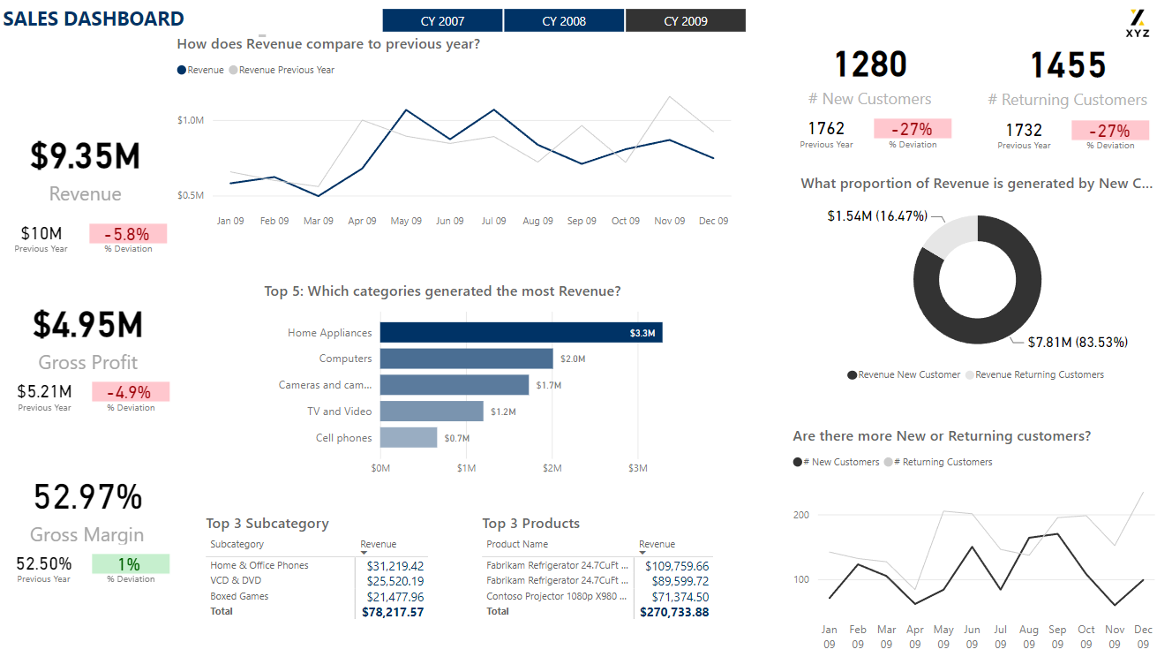Select the Home Appliances bar to cross-filter
1157x657 pixels.
[521, 332]
